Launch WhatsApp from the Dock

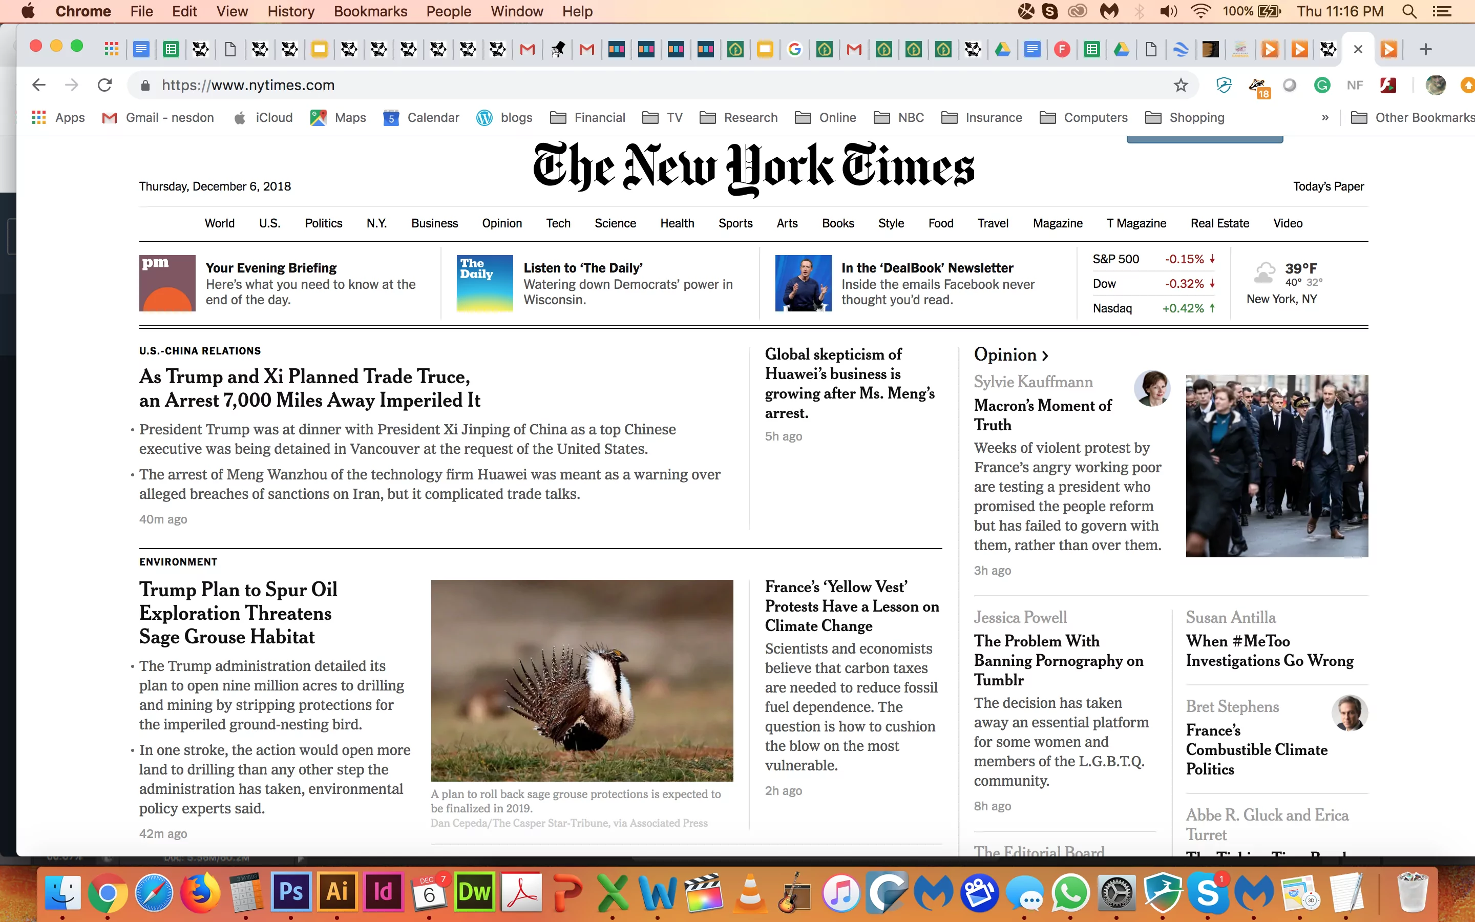1070,893
